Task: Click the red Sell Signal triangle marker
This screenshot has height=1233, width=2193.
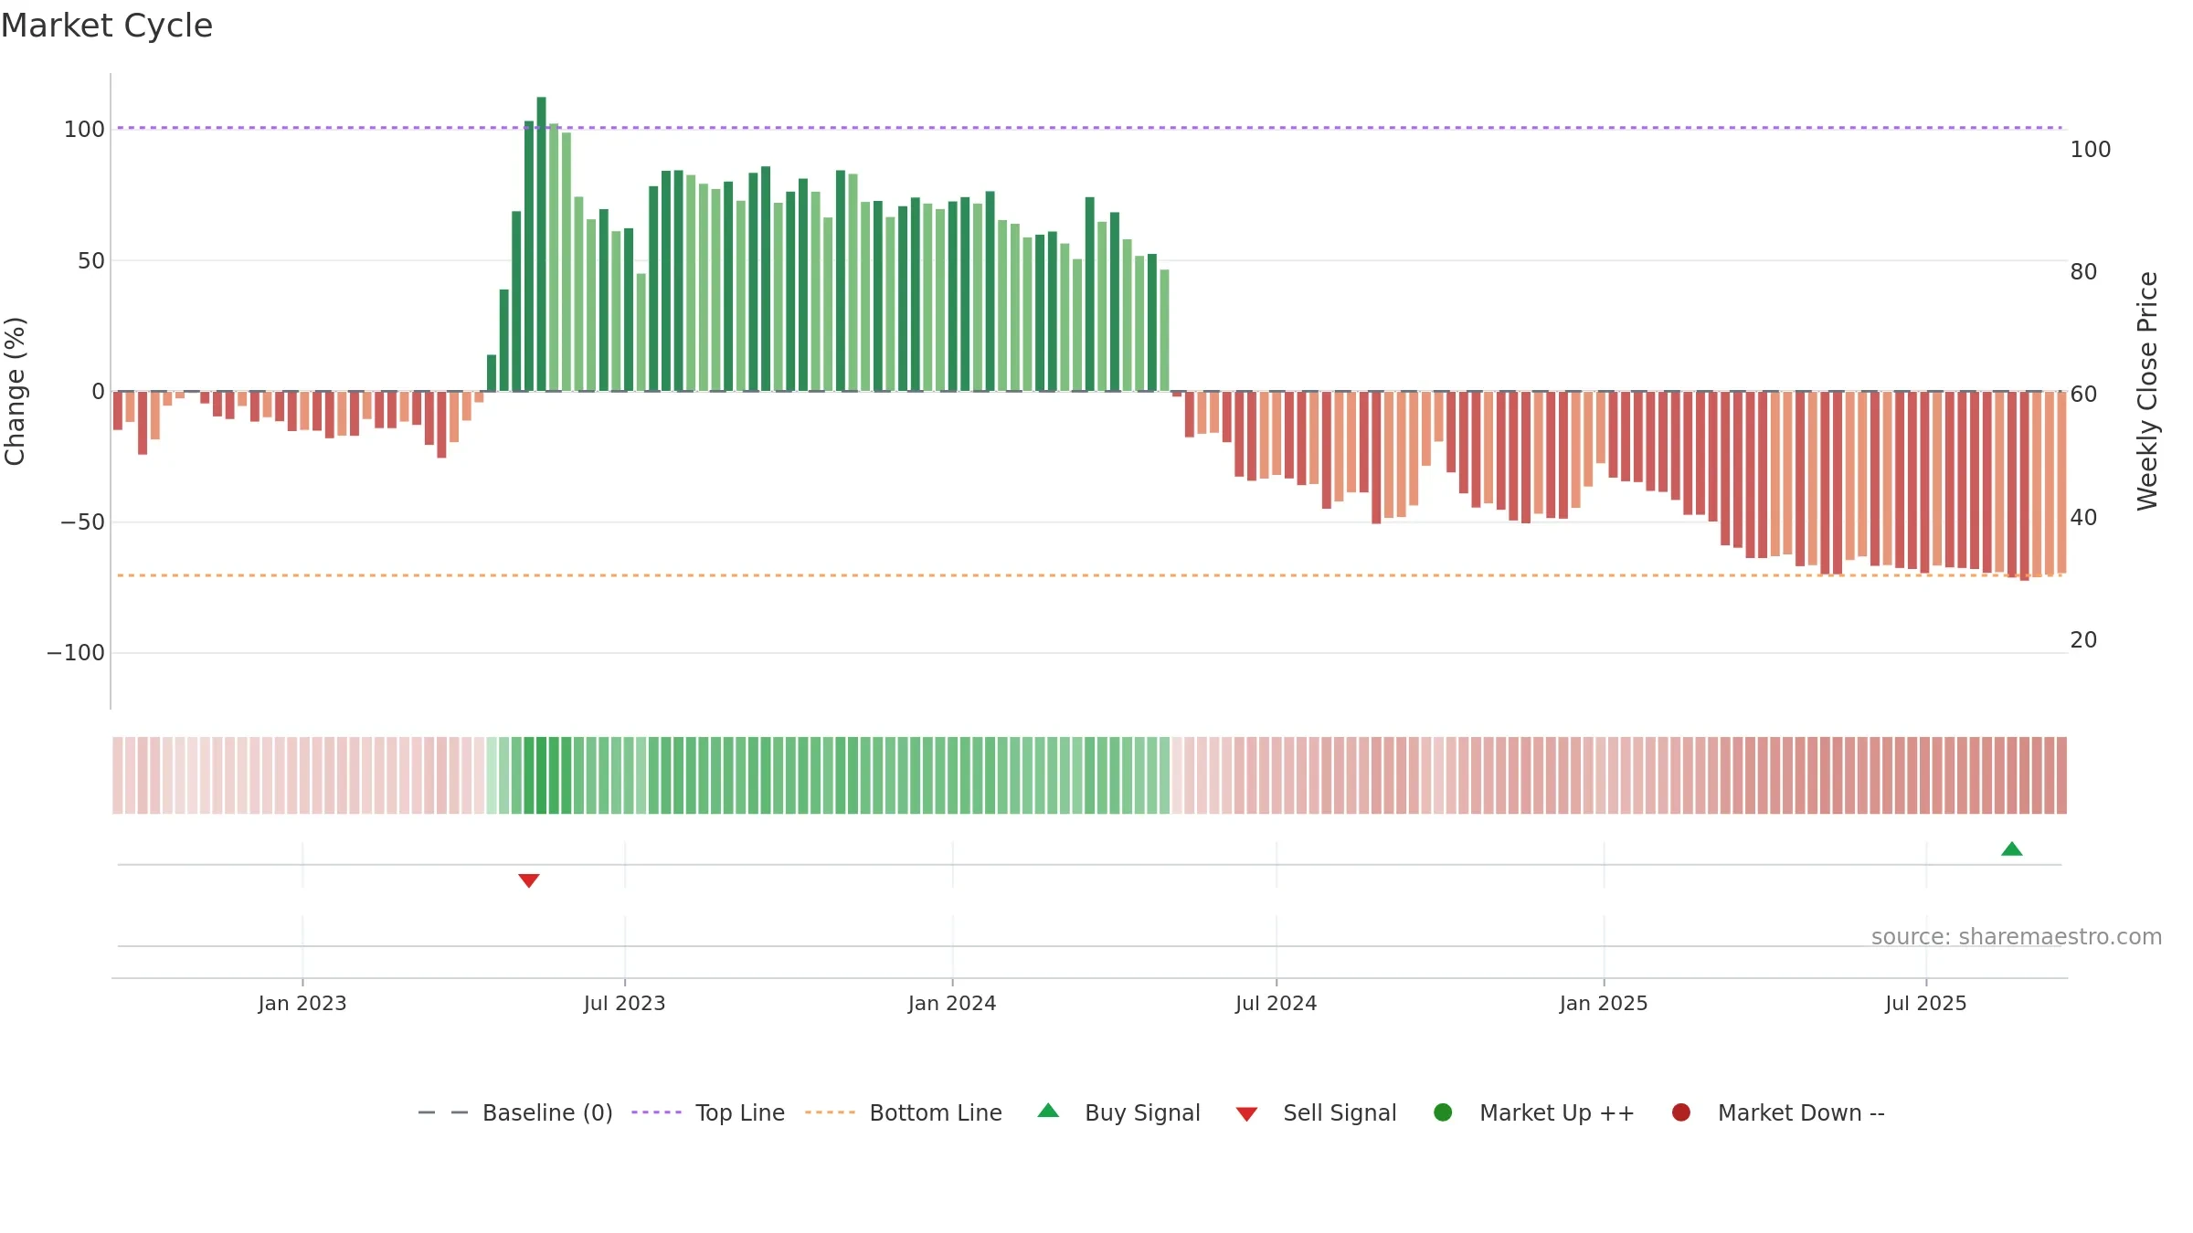Action: click(x=529, y=880)
